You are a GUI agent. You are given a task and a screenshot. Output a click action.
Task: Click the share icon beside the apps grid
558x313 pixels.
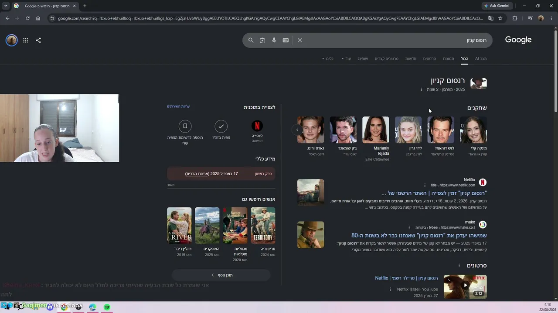tap(38, 40)
